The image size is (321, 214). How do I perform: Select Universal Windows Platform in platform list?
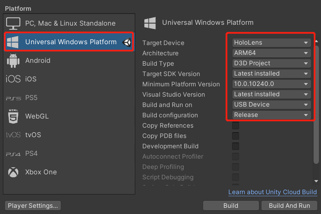pos(70,42)
